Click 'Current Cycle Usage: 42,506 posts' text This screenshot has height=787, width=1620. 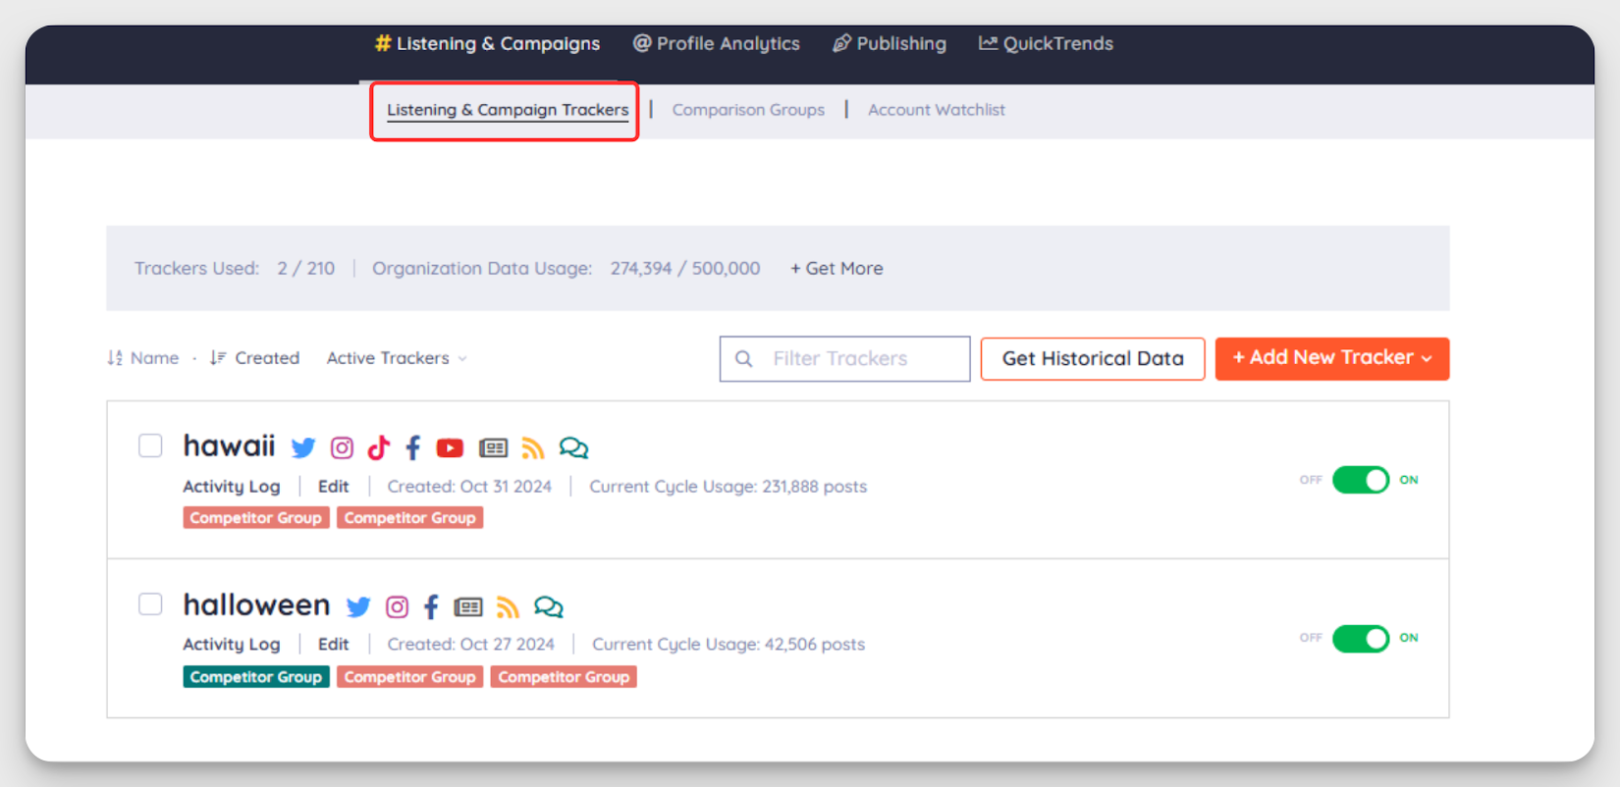point(729,645)
